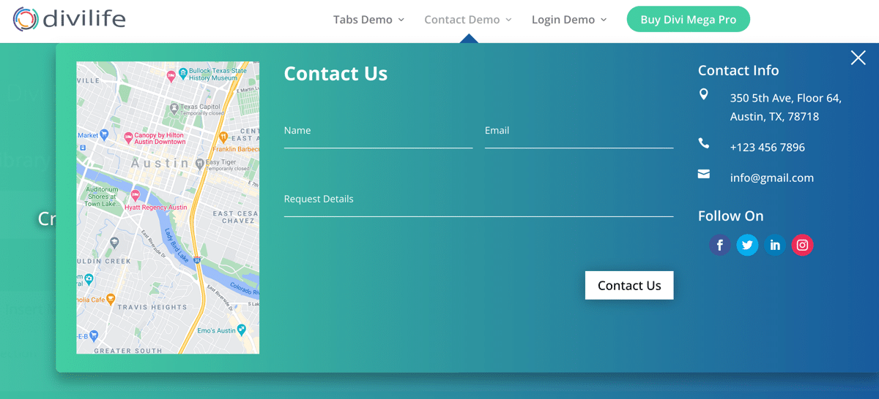
Task: Open the Tabs Demo menu item
Action: 363,20
